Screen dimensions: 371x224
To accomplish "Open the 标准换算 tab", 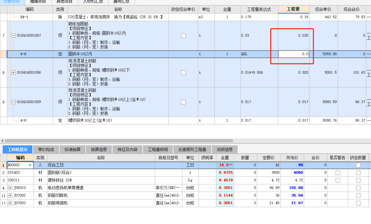I will pos(72,149).
